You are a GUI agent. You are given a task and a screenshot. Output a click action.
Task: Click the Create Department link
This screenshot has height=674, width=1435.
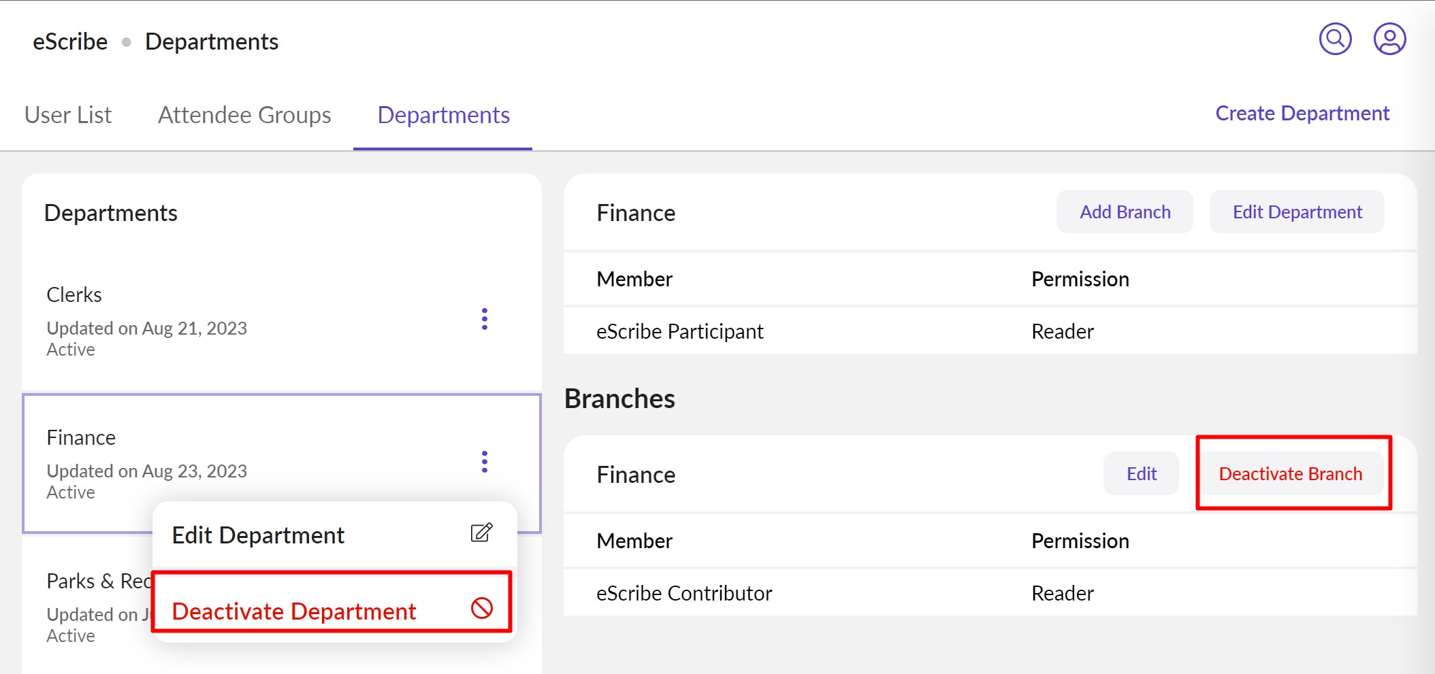1302,113
